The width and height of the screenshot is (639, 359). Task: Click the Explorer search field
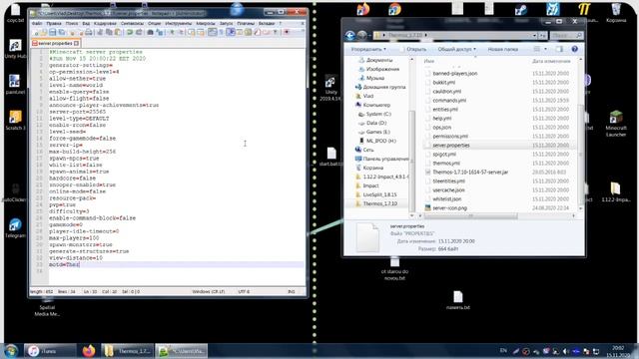pos(566,36)
